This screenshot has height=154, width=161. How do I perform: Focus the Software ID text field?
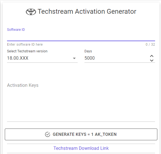[81, 37]
